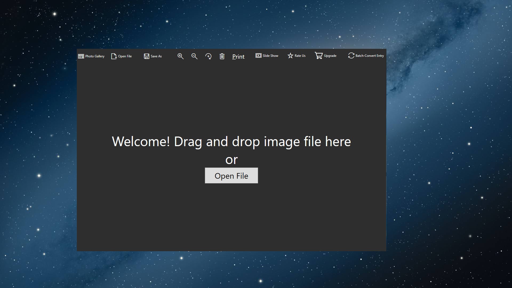Click the Slide Show text label
The height and width of the screenshot is (288, 512).
coord(270,56)
